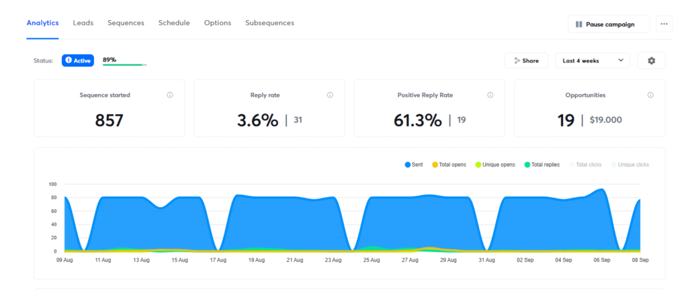This screenshot has width=688, height=291.
Task: Show Unique clicks series in legend
Action: [630, 165]
